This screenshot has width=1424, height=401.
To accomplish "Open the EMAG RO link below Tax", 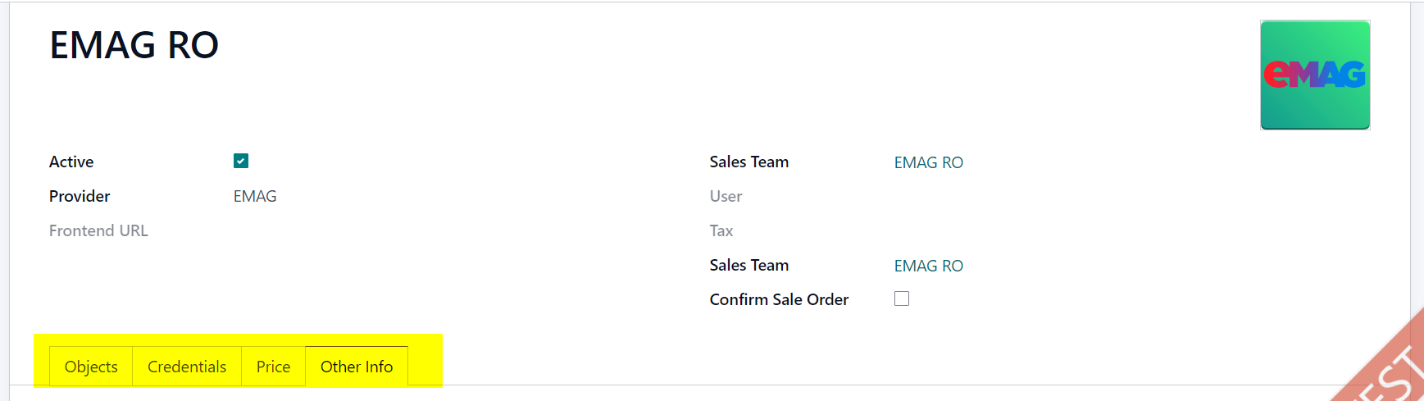I will tap(928, 266).
